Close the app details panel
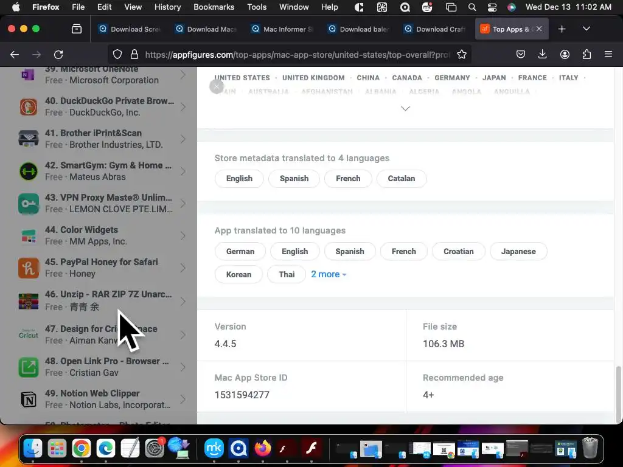The width and height of the screenshot is (623, 467). pyautogui.click(x=217, y=86)
